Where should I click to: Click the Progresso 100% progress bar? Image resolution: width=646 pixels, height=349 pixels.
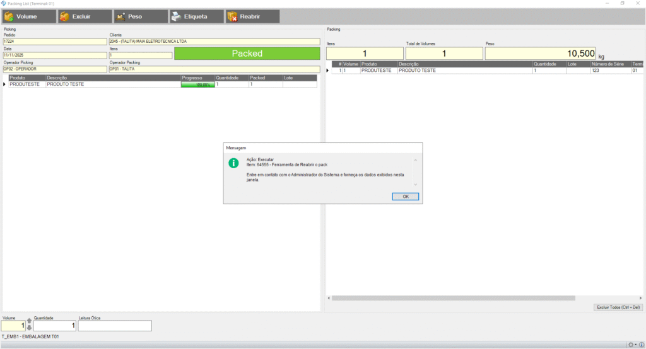coord(197,84)
